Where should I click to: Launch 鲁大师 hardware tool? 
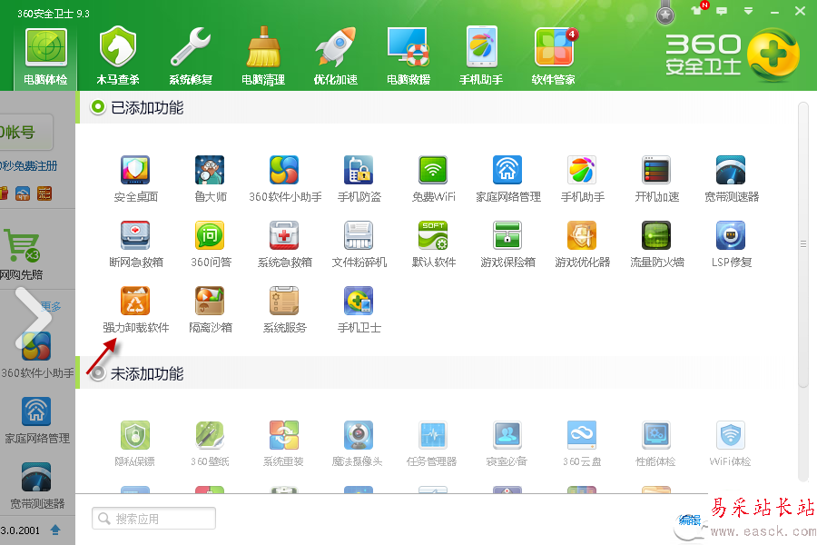pyautogui.click(x=210, y=179)
